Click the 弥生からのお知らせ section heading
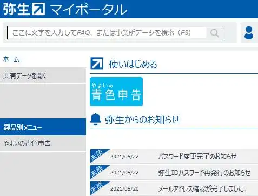258x196 pixels. coord(142,120)
